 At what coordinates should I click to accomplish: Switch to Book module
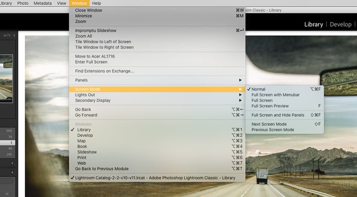(x=157, y=147)
